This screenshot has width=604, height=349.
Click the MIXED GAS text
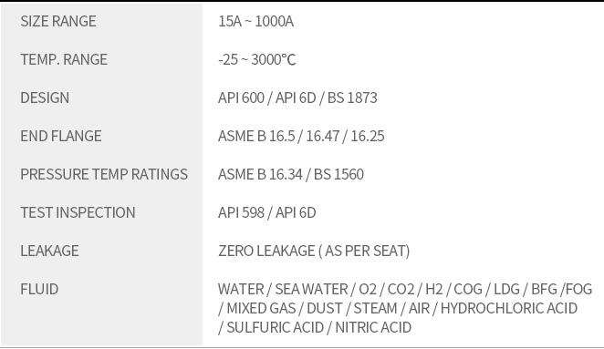pyautogui.click(x=261, y=309)
